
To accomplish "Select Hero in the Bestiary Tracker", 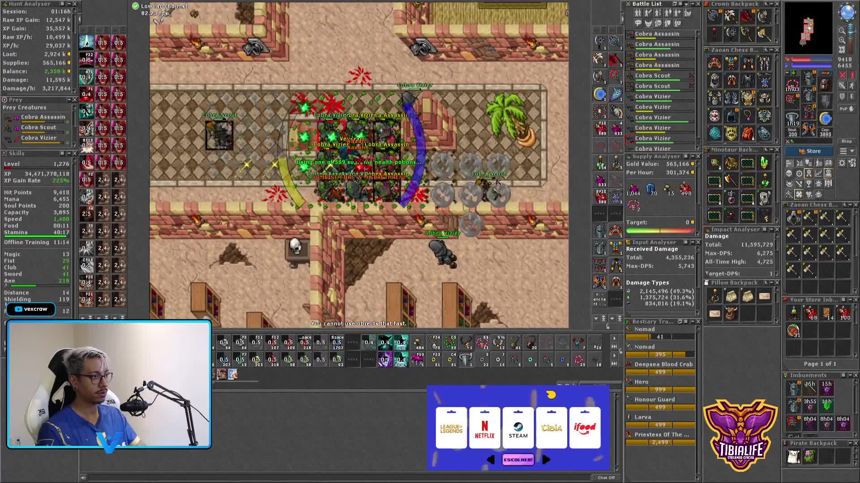I will pos(660,386).
